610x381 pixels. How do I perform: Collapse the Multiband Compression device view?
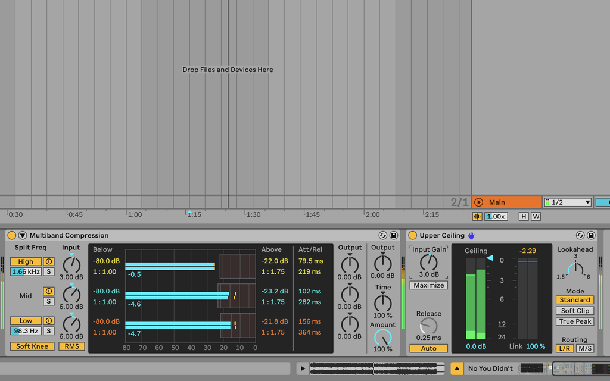(x=22, y=235)
